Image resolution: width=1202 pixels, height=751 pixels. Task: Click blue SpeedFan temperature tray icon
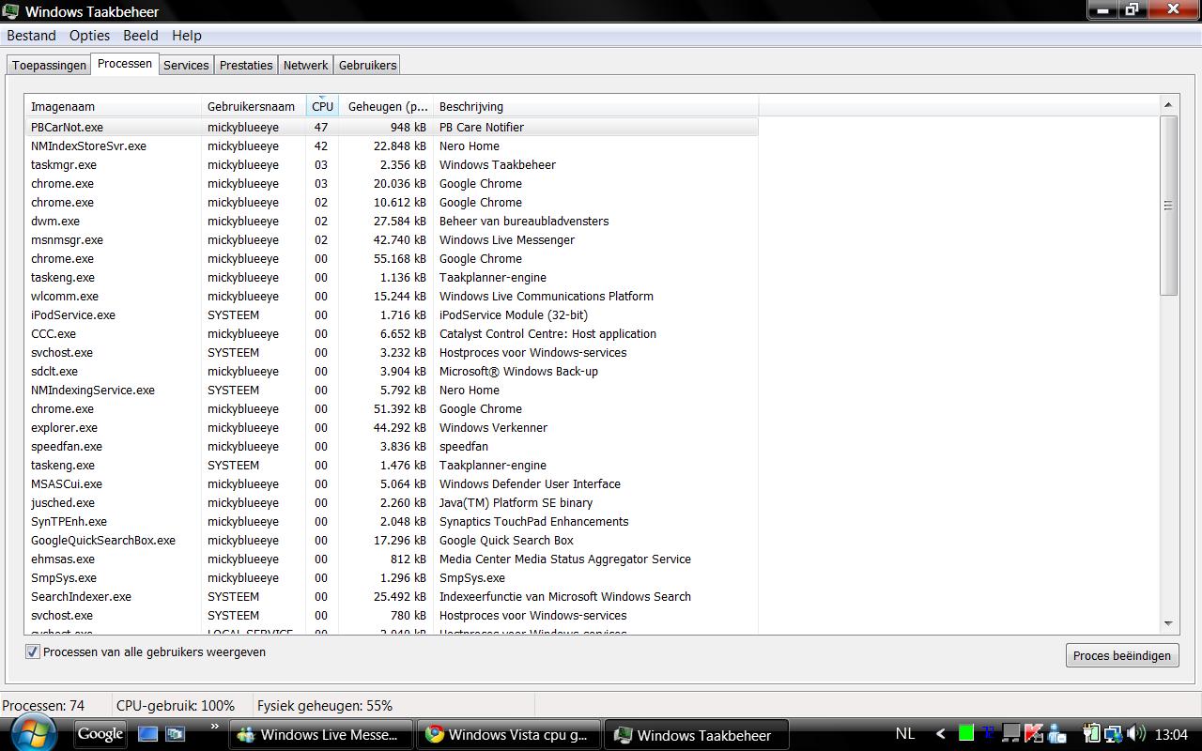988,733
